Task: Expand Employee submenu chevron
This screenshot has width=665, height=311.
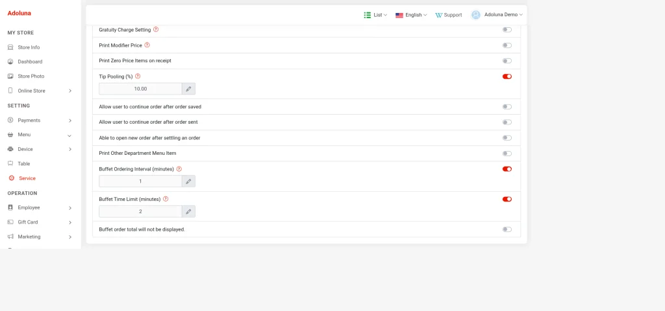Action: click(x=70, y=208)
